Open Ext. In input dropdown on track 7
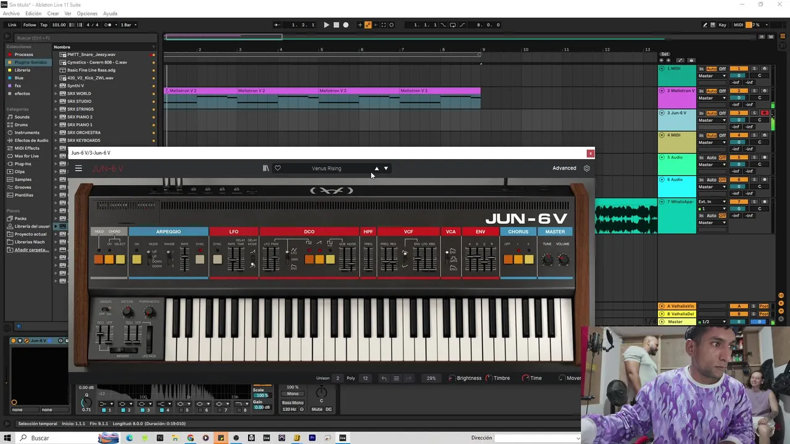The width and height of the screenshot is (790, 444). coord(713,202)
